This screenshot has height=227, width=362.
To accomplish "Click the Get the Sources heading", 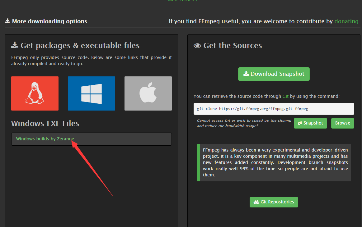I will coord(233,46).
